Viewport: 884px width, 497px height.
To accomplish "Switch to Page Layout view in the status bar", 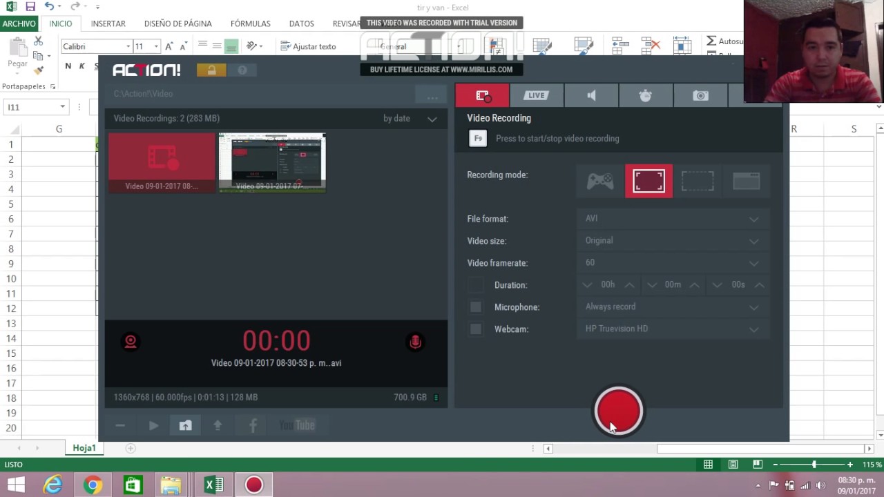I will tap(733, 465).
